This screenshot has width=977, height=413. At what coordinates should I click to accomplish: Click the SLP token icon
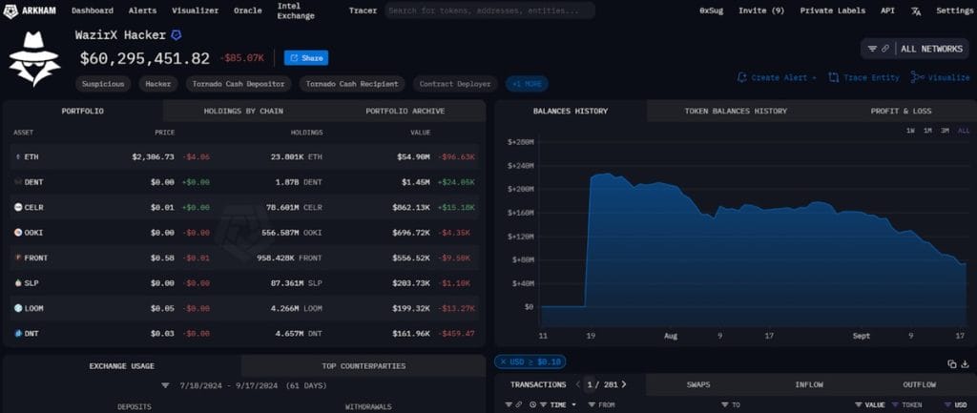[x=18, y=283]
